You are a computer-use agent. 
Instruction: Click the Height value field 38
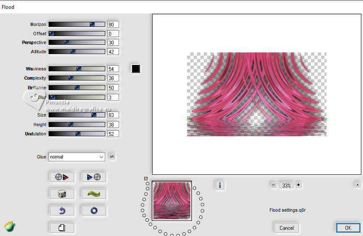pos(113,124)
